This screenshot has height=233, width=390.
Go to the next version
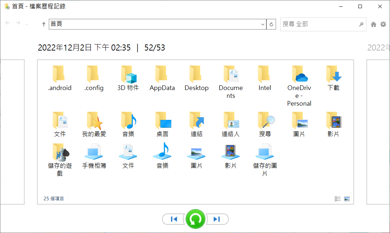click(x=217, y=219)
